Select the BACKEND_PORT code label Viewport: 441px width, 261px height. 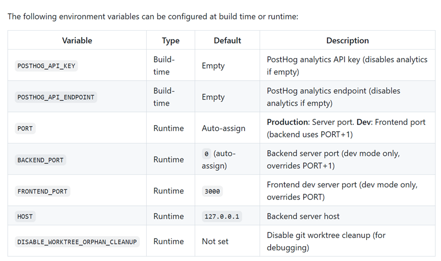(40, 160)
